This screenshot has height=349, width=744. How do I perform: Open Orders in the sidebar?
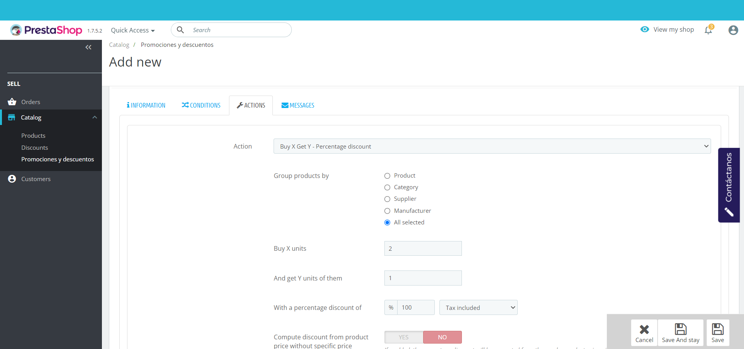pos(31,102)
